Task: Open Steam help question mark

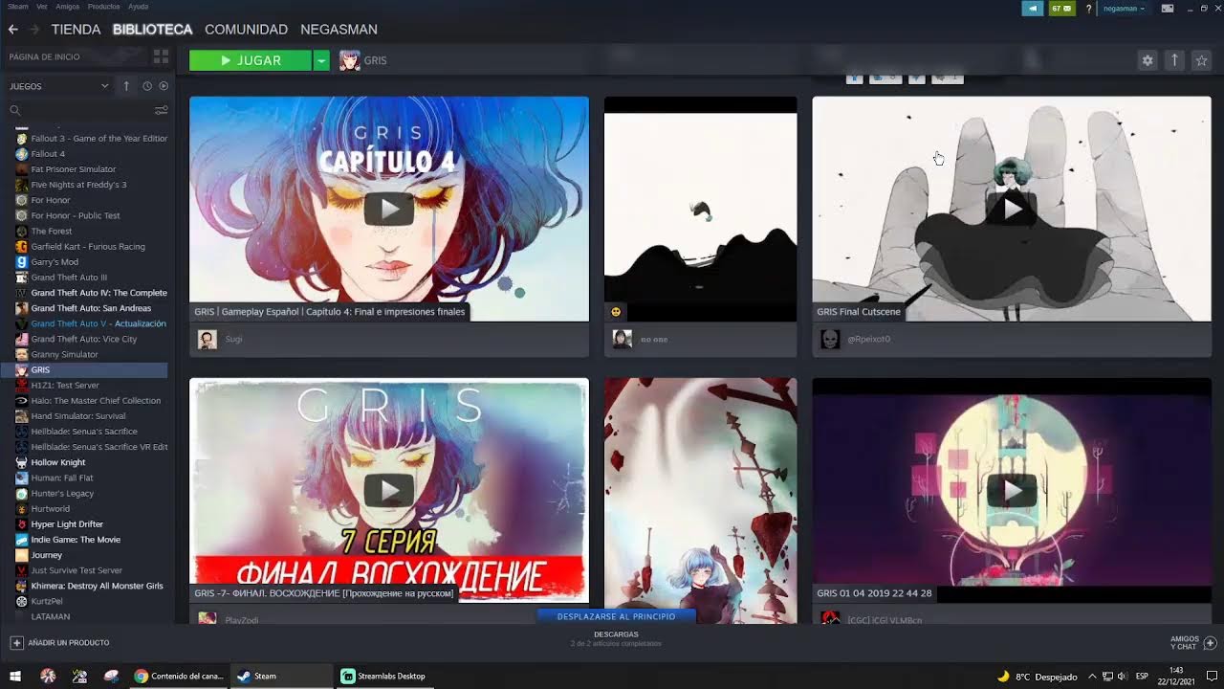Action: pyautogui.click(x=1088, y=9)
